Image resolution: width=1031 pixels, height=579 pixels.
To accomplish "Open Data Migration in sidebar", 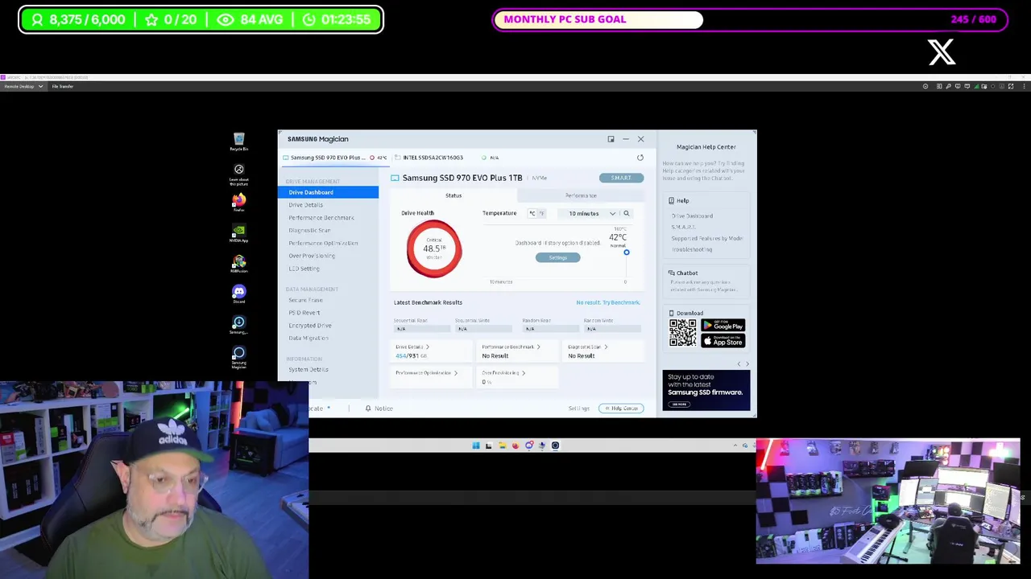I will (308, 339).
